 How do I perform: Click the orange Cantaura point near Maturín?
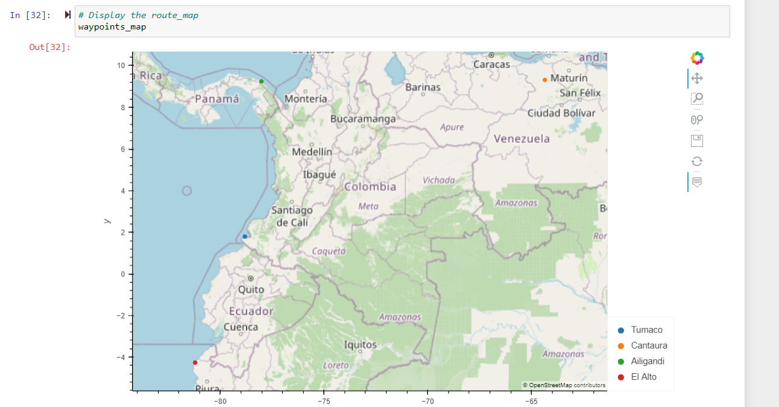[544, 79]
